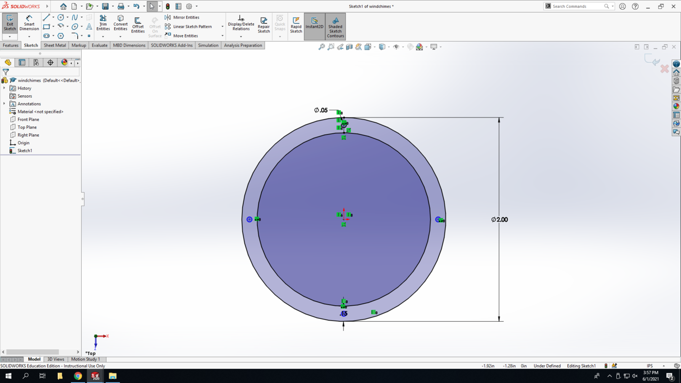Select the Smart Dimension tool

pos(29,23)
